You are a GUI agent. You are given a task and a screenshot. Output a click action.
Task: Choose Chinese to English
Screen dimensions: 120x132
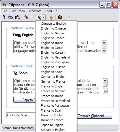[56, 24]
